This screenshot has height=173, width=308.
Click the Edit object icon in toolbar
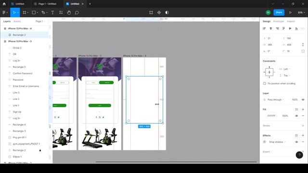(x=151, y=12)
